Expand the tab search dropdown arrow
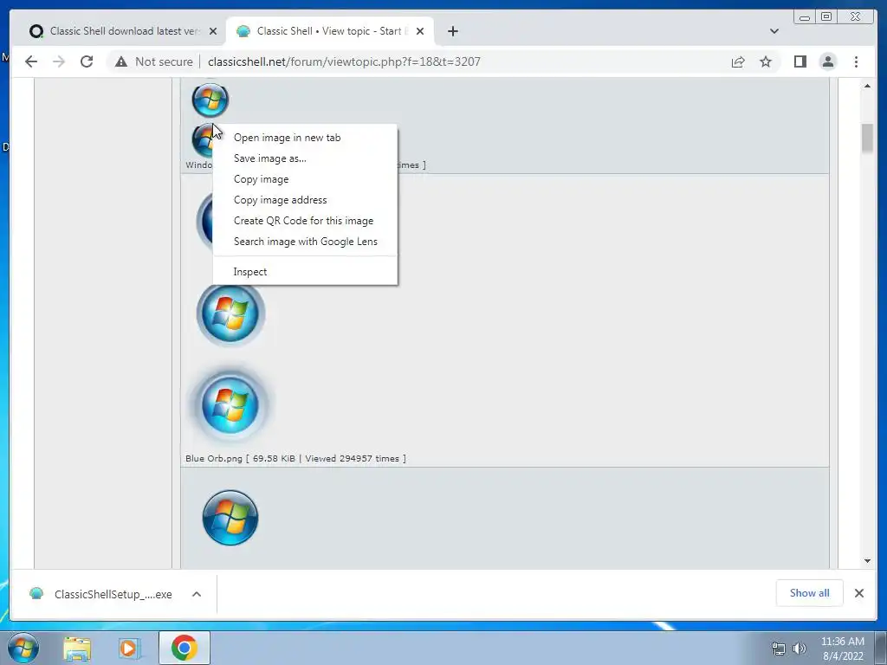Image resolution: width=887 pixels, height=665 pixels. click(x=774, y=31)
